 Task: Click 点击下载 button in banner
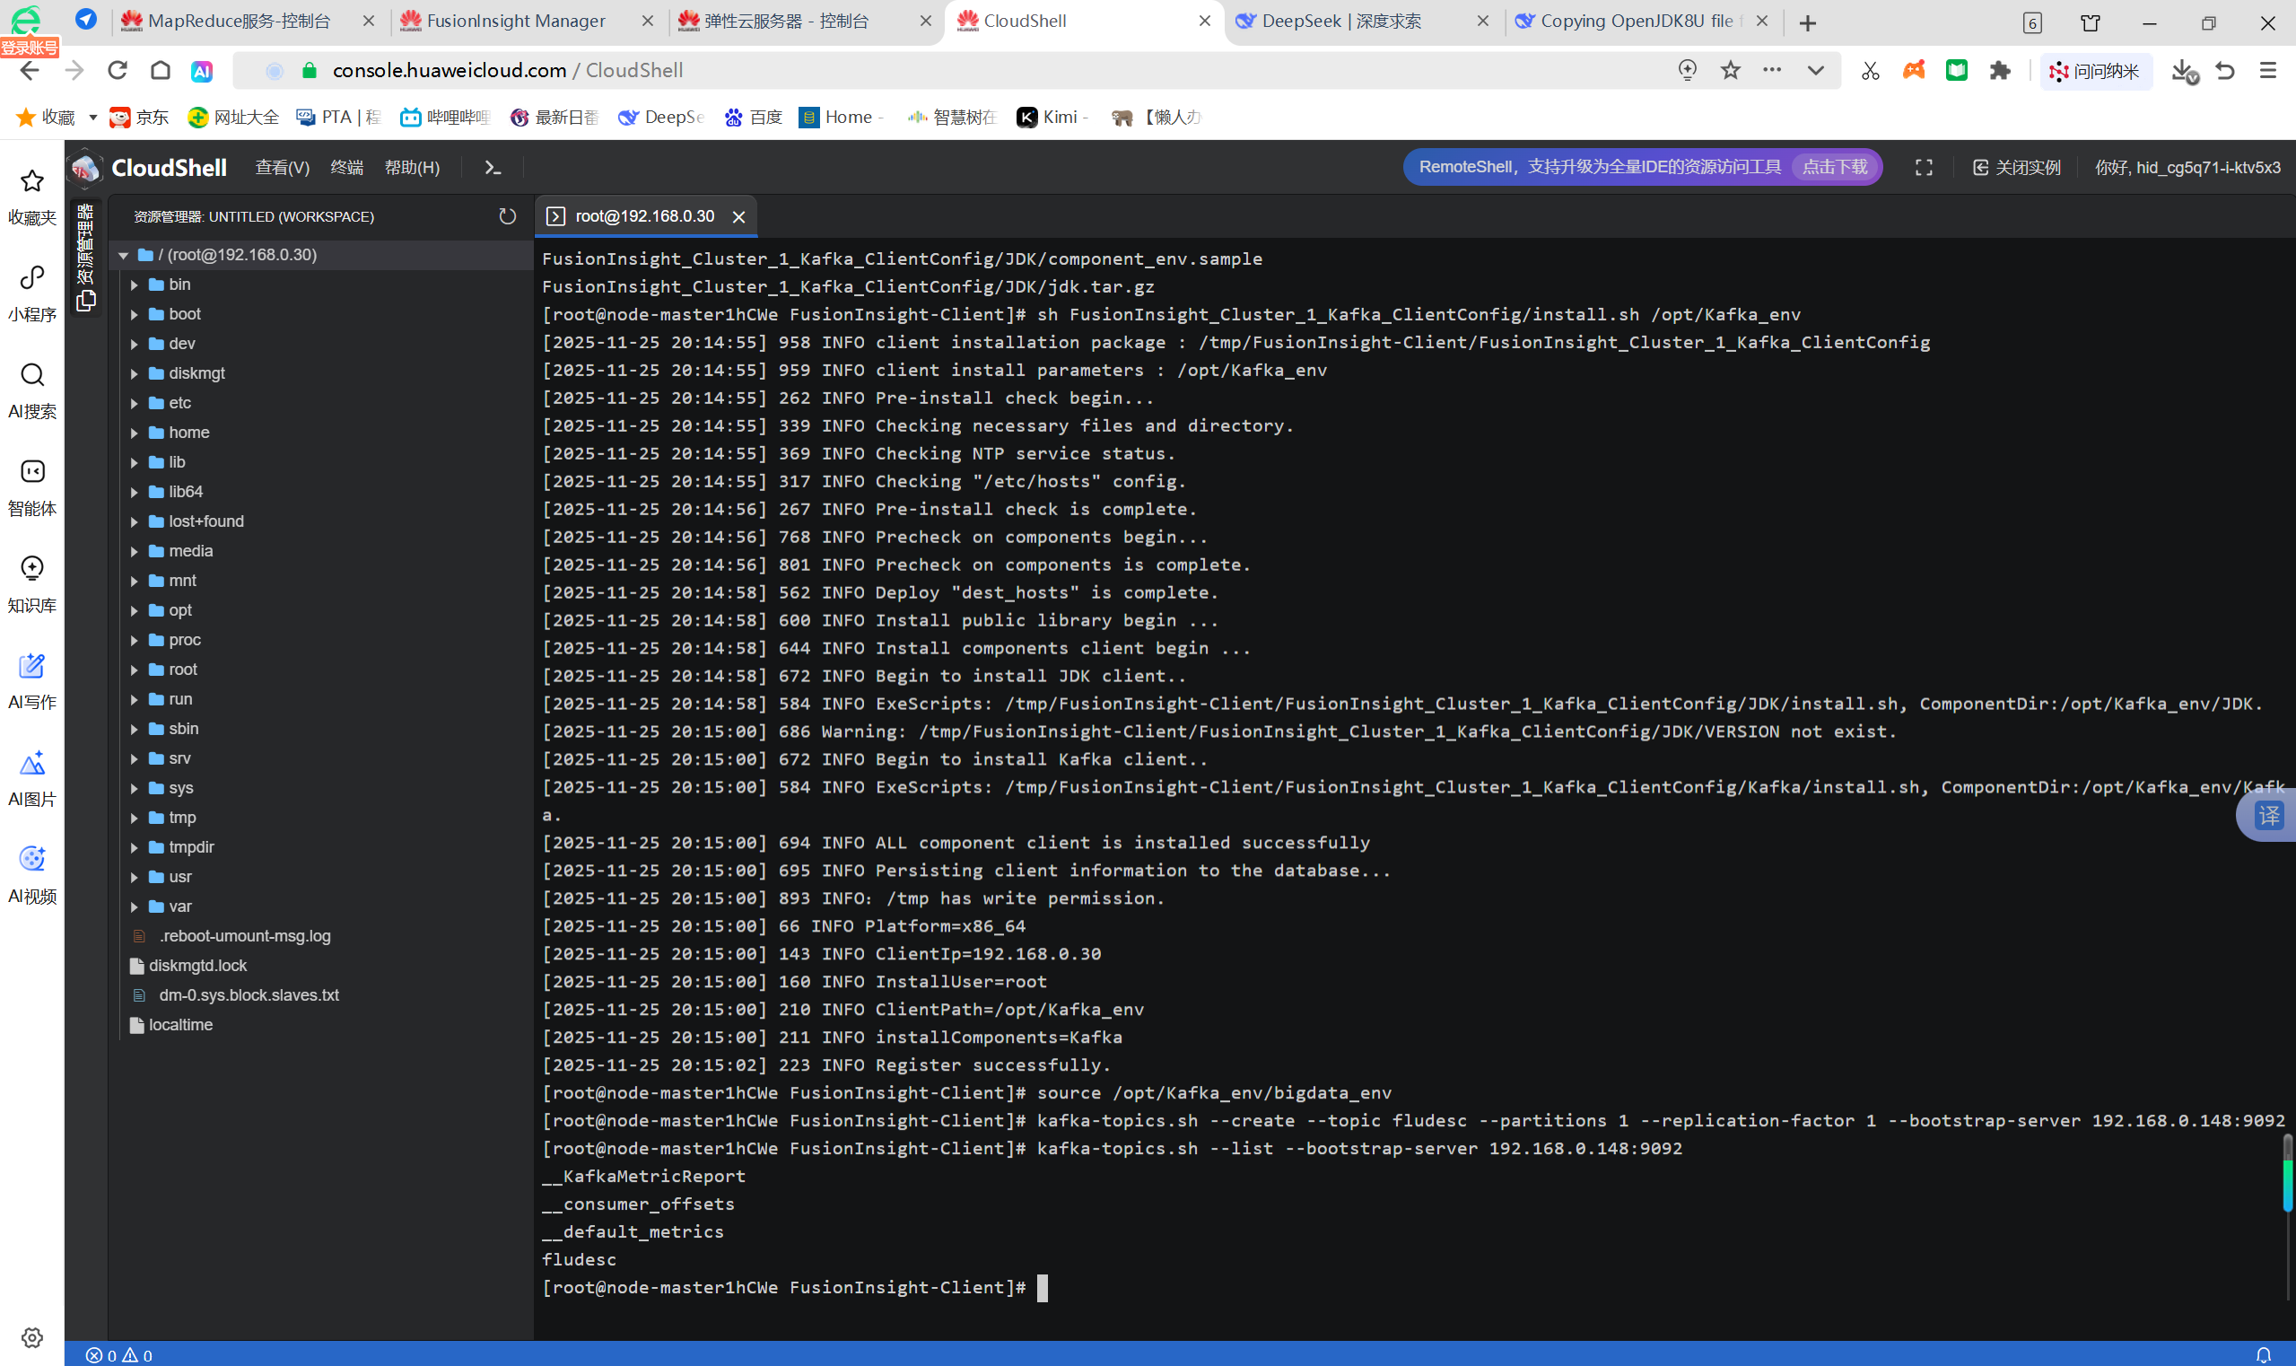tap(1834, 168)
